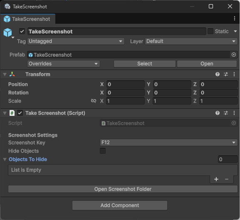240x220 pixels.
Task: Click the C# script icon in component header
Action: pos(12,113)
